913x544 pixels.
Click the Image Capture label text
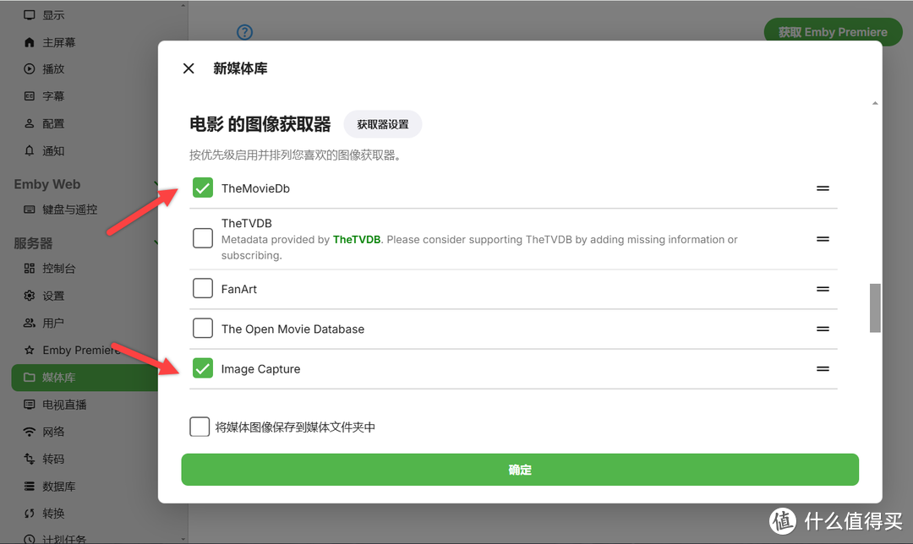[261, 369]
